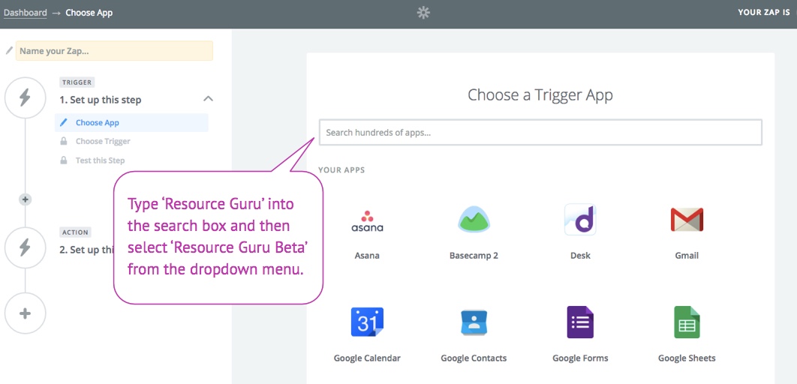Collapse the Trigger step chevron

(x=208, y=98)
